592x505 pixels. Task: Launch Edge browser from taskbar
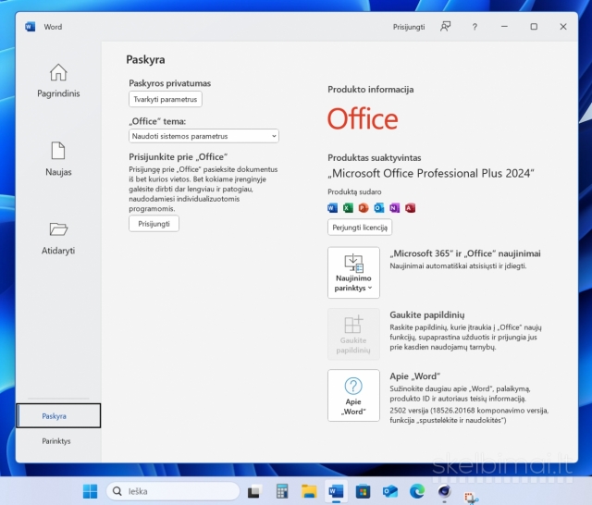click(416, 491)
